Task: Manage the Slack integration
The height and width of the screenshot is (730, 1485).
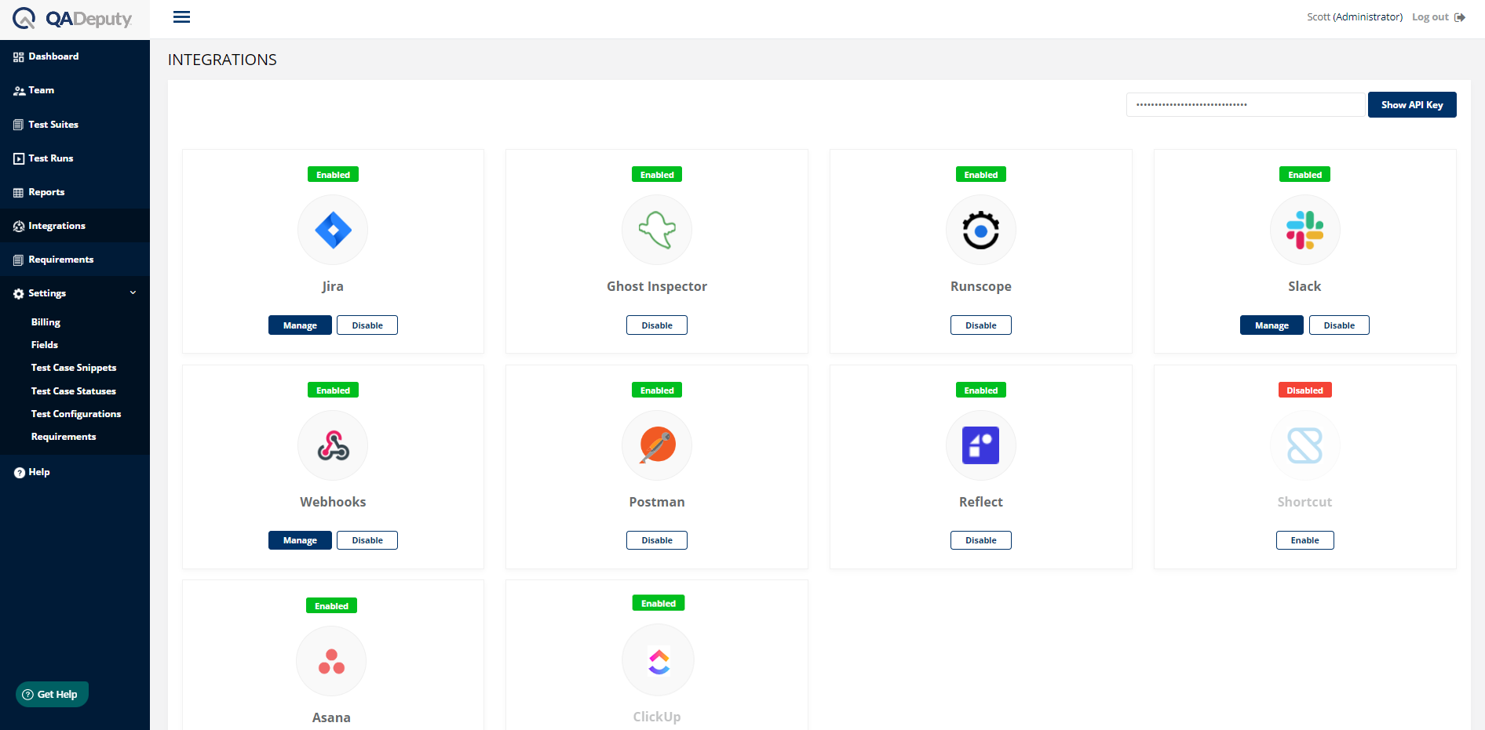Action: pos(1272,325)
